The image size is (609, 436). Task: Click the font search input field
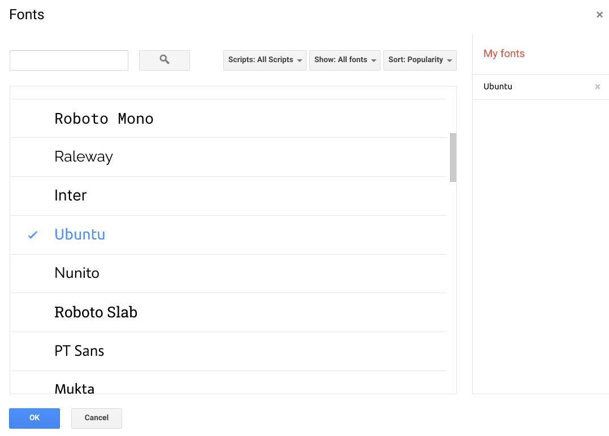coord(69,60)
